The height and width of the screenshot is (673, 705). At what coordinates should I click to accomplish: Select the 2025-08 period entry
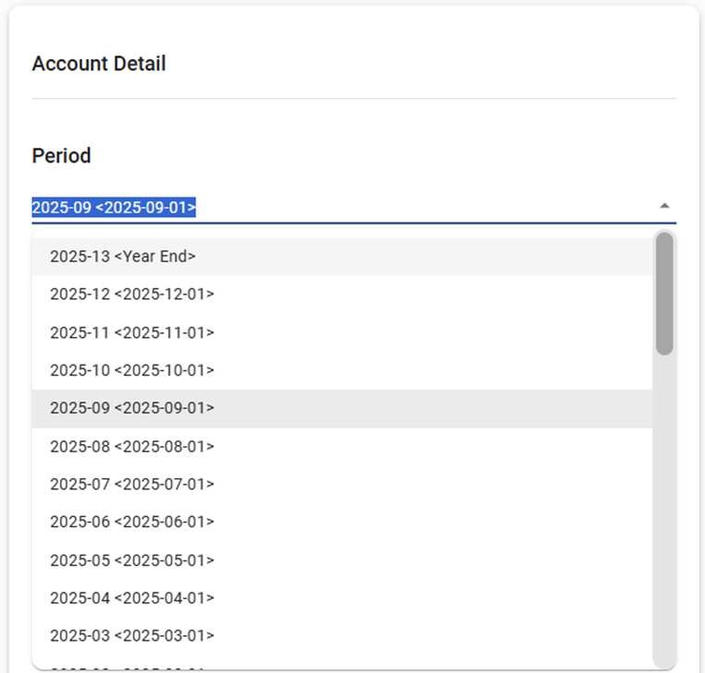coord(132,447)
